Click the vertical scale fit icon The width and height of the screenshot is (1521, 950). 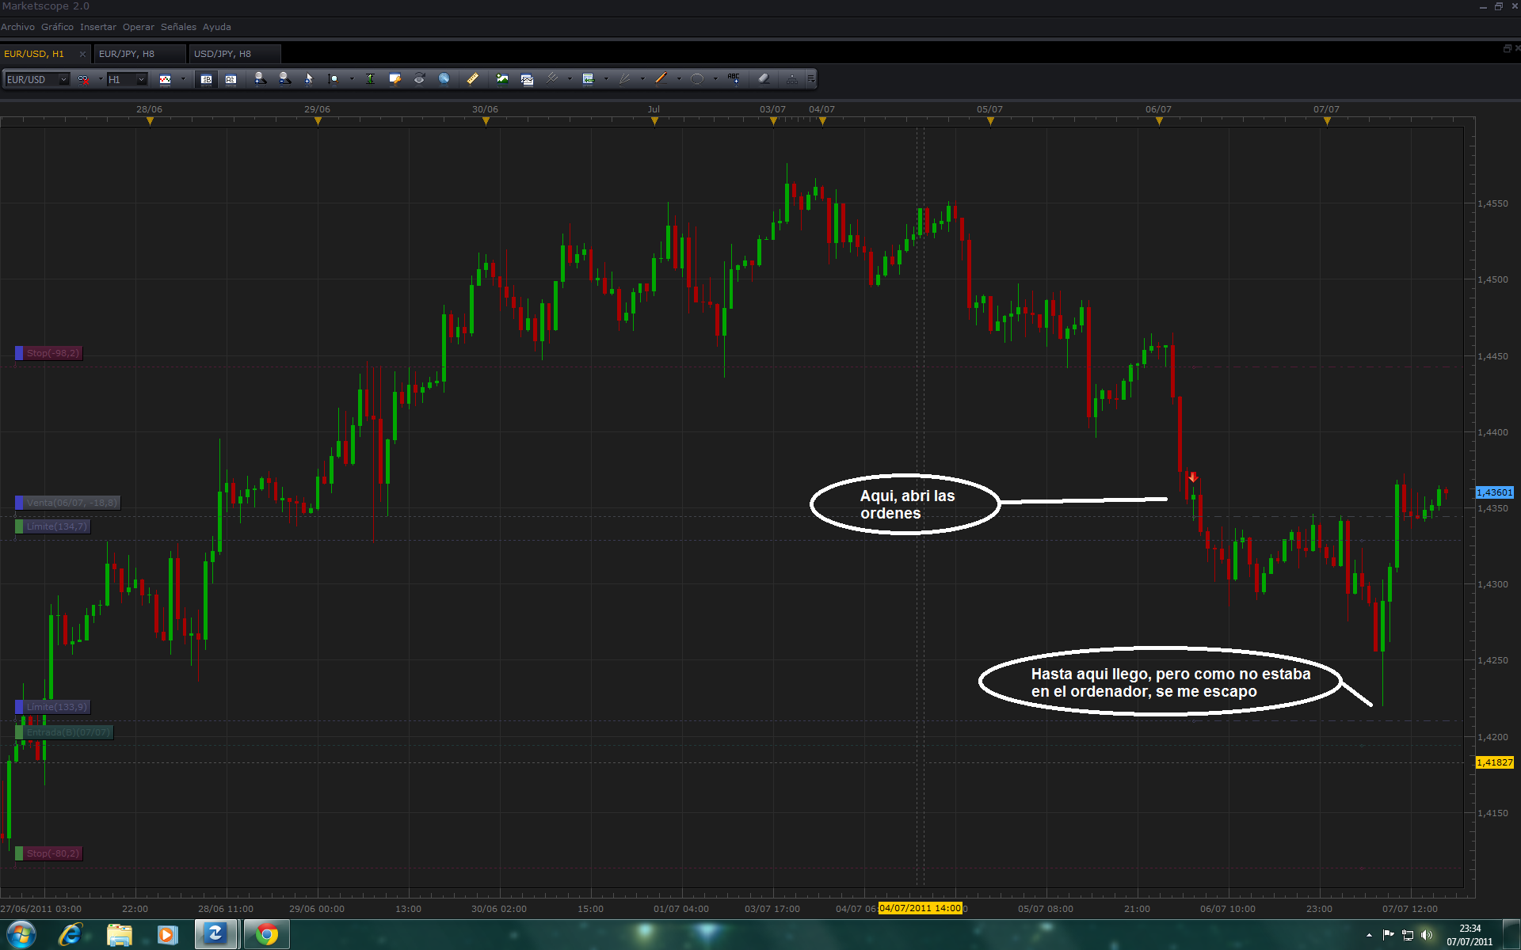pyautogui.click(x=370, y=78)
